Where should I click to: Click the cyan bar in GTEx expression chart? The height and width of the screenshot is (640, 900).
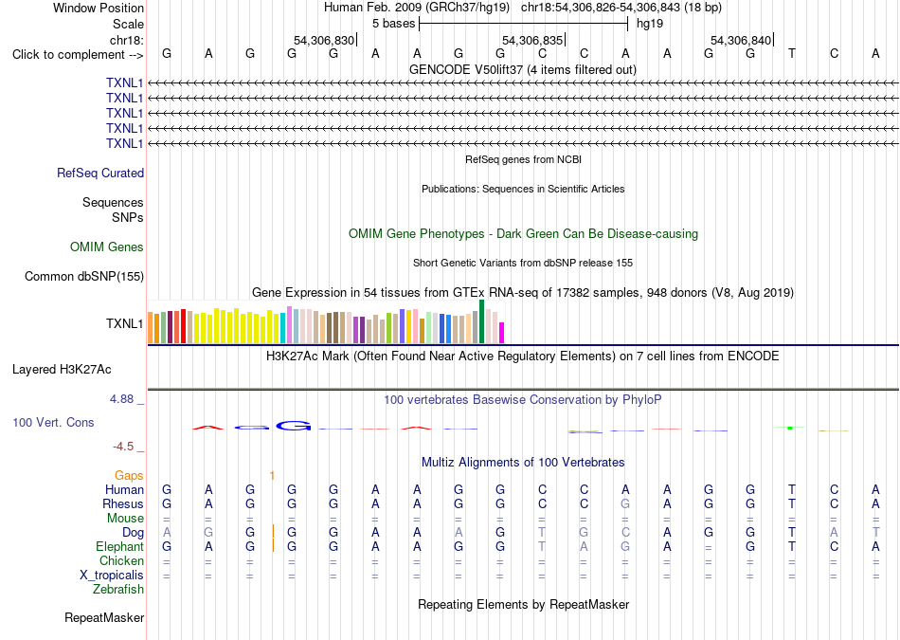pos(282,328)
